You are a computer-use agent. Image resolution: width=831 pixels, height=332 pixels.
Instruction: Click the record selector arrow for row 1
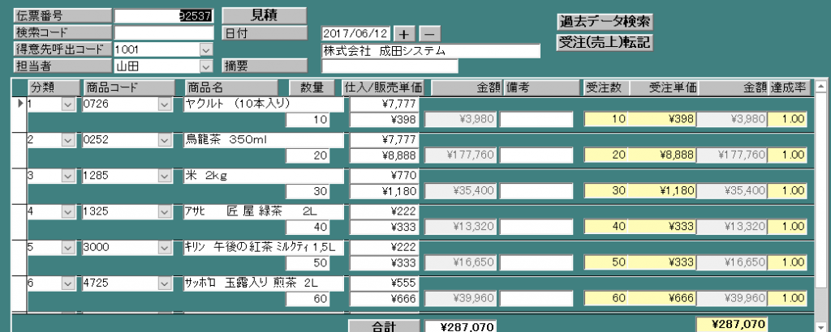[x=19, y=104]
